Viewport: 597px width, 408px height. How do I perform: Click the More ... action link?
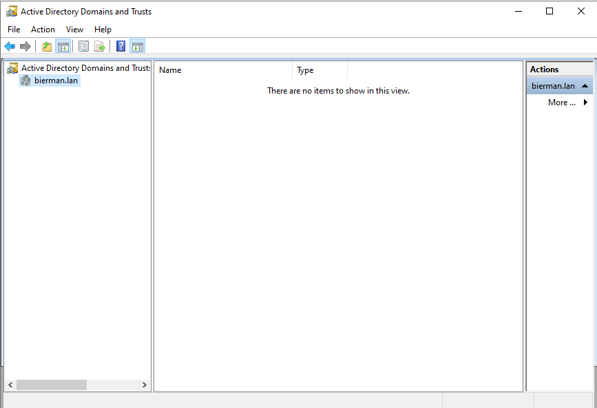[x=562, y=103]
